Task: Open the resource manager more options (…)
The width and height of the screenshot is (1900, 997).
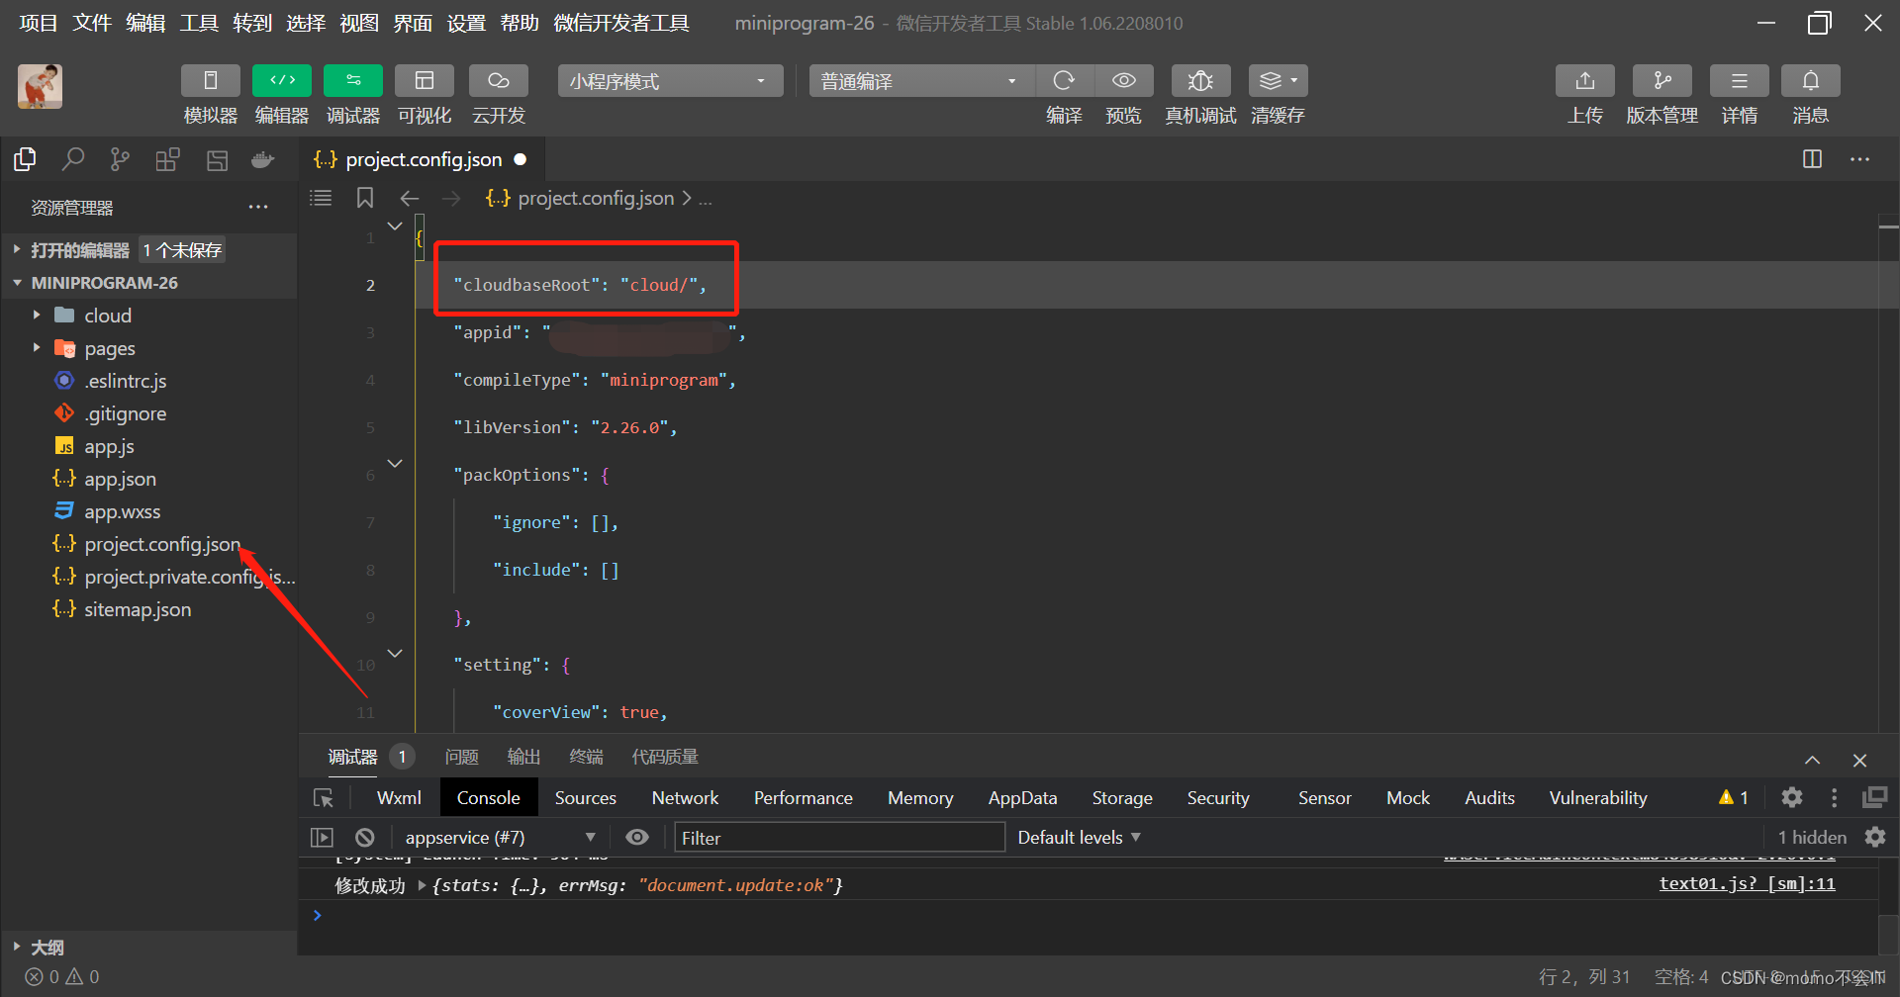Action: [258, 208]
